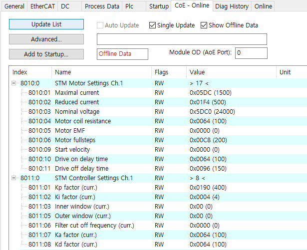Click value 0x0096 (150)

[x=208, y=169]
